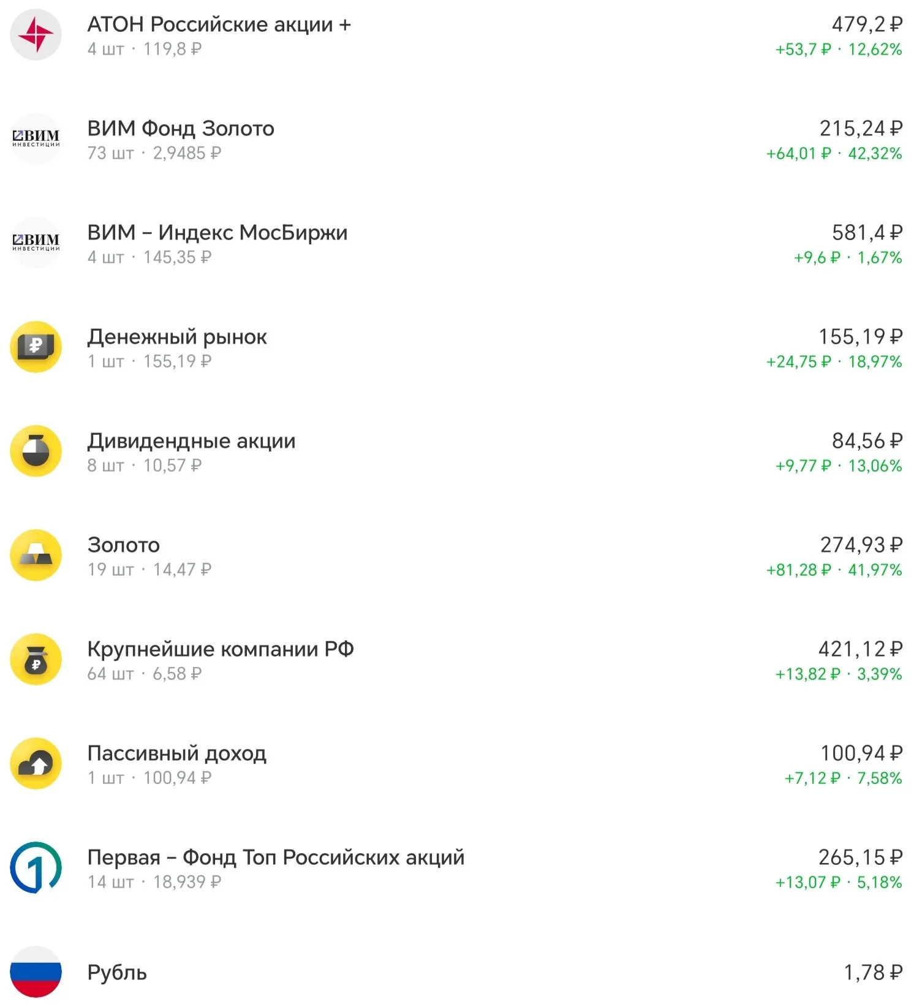Tap the Russian flag Рубль icon
The image size is (914, 1007).
click(x=36, y=972)
